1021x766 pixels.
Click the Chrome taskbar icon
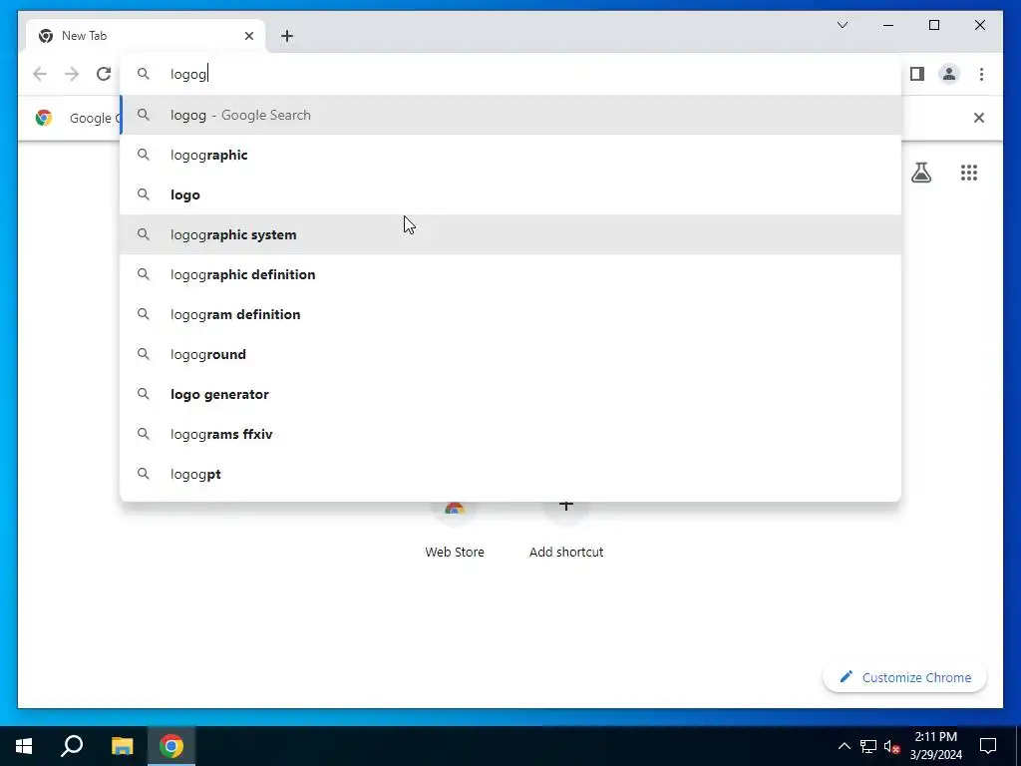point(171,746)
